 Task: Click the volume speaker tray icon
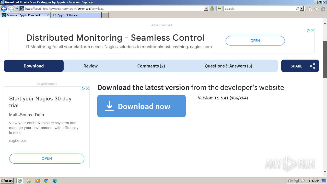(290, 181)
